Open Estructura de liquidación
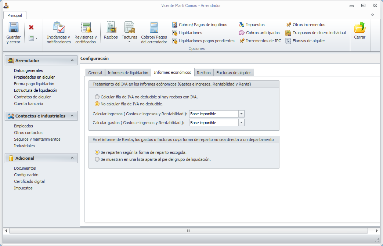Viewport: 383px width, 246px height. click(35, 90)
